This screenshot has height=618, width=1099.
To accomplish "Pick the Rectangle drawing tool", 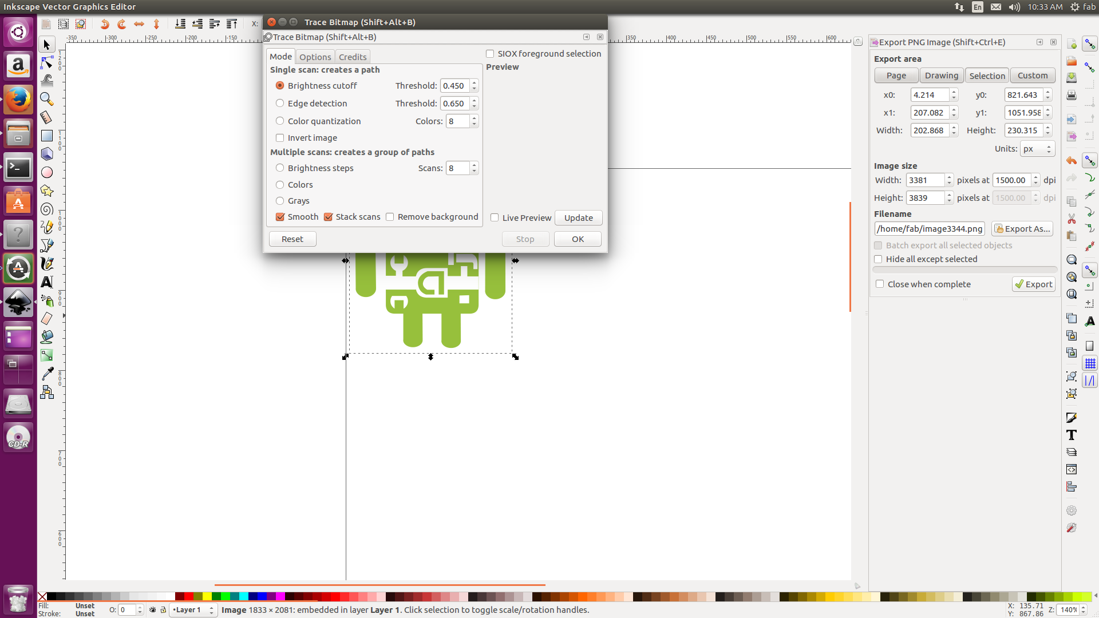I will coord(47,136).
